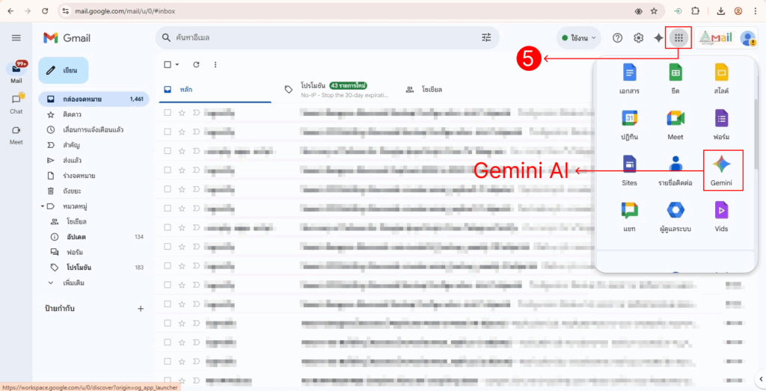Tick the select-all emails checkbox
This screenshot has height=391, width=766.
[x=168, y=65]
